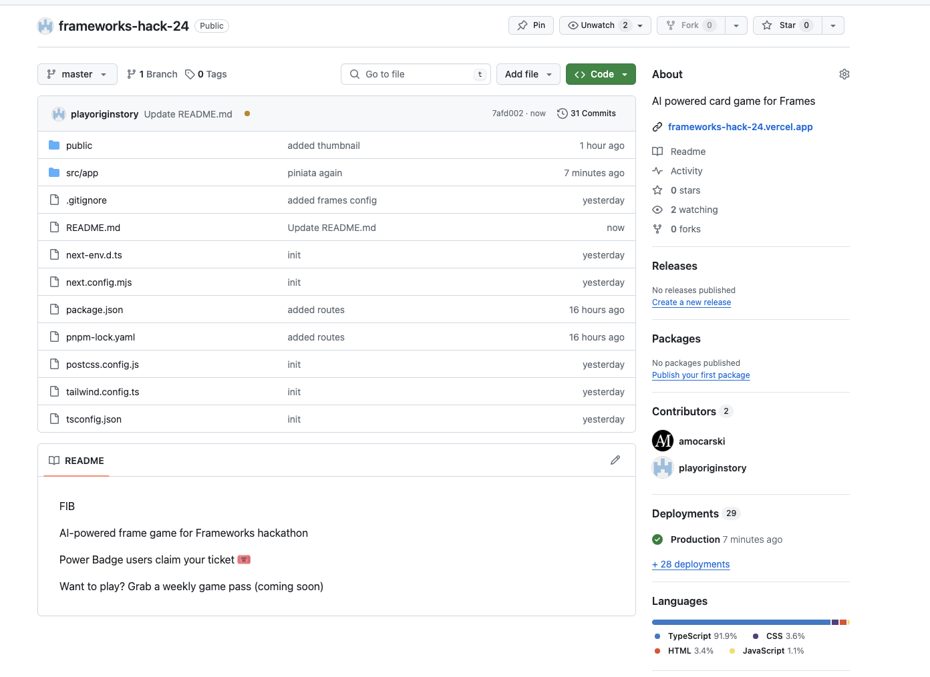
Task: Open next.config.mjs file
Action: tap(99, 282)
